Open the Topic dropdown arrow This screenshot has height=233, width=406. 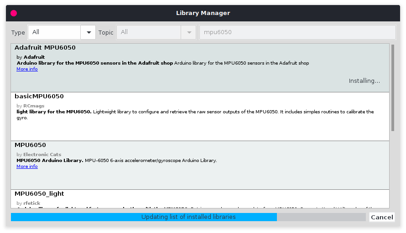coord(189,32)
